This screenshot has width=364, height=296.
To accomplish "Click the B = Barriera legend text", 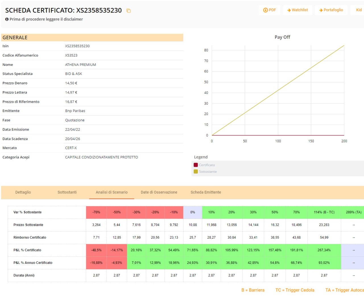I will click(253, 290).
